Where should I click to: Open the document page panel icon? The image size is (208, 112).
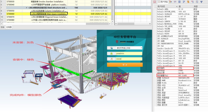(197, 2)
